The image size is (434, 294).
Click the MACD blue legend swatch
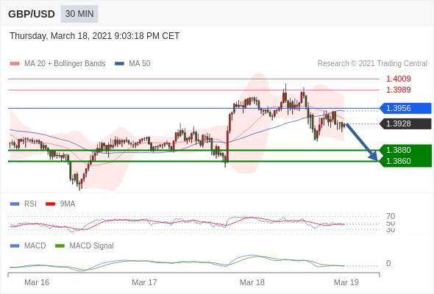15,246
